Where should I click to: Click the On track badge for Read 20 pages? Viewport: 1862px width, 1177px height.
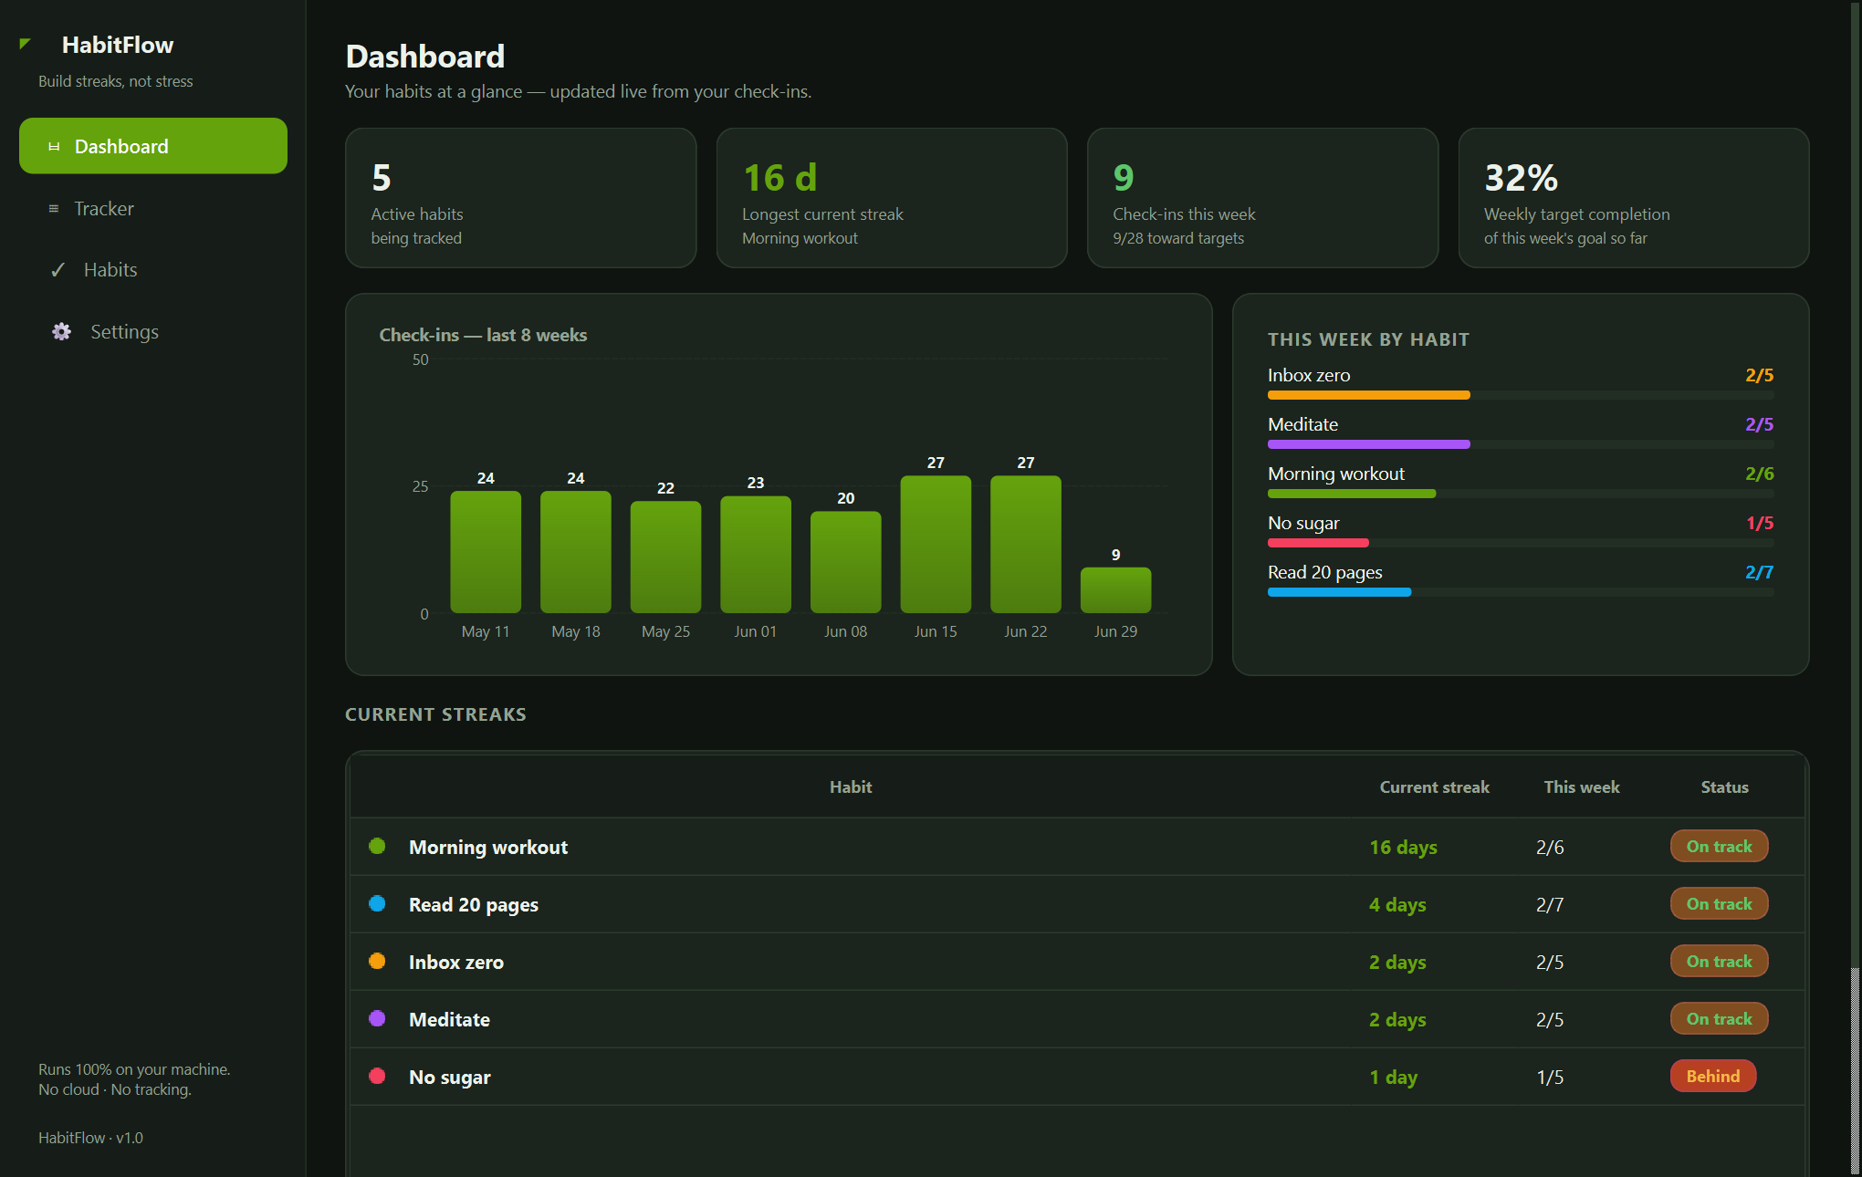[x=1719, y=903]
